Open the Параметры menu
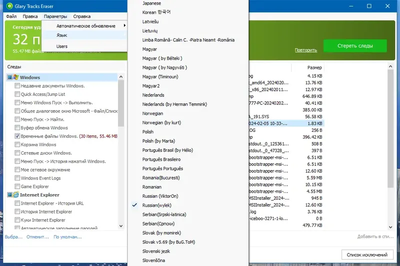Image resolution: width=400 pixels, height=266 pixels. (x=55, y=16)
